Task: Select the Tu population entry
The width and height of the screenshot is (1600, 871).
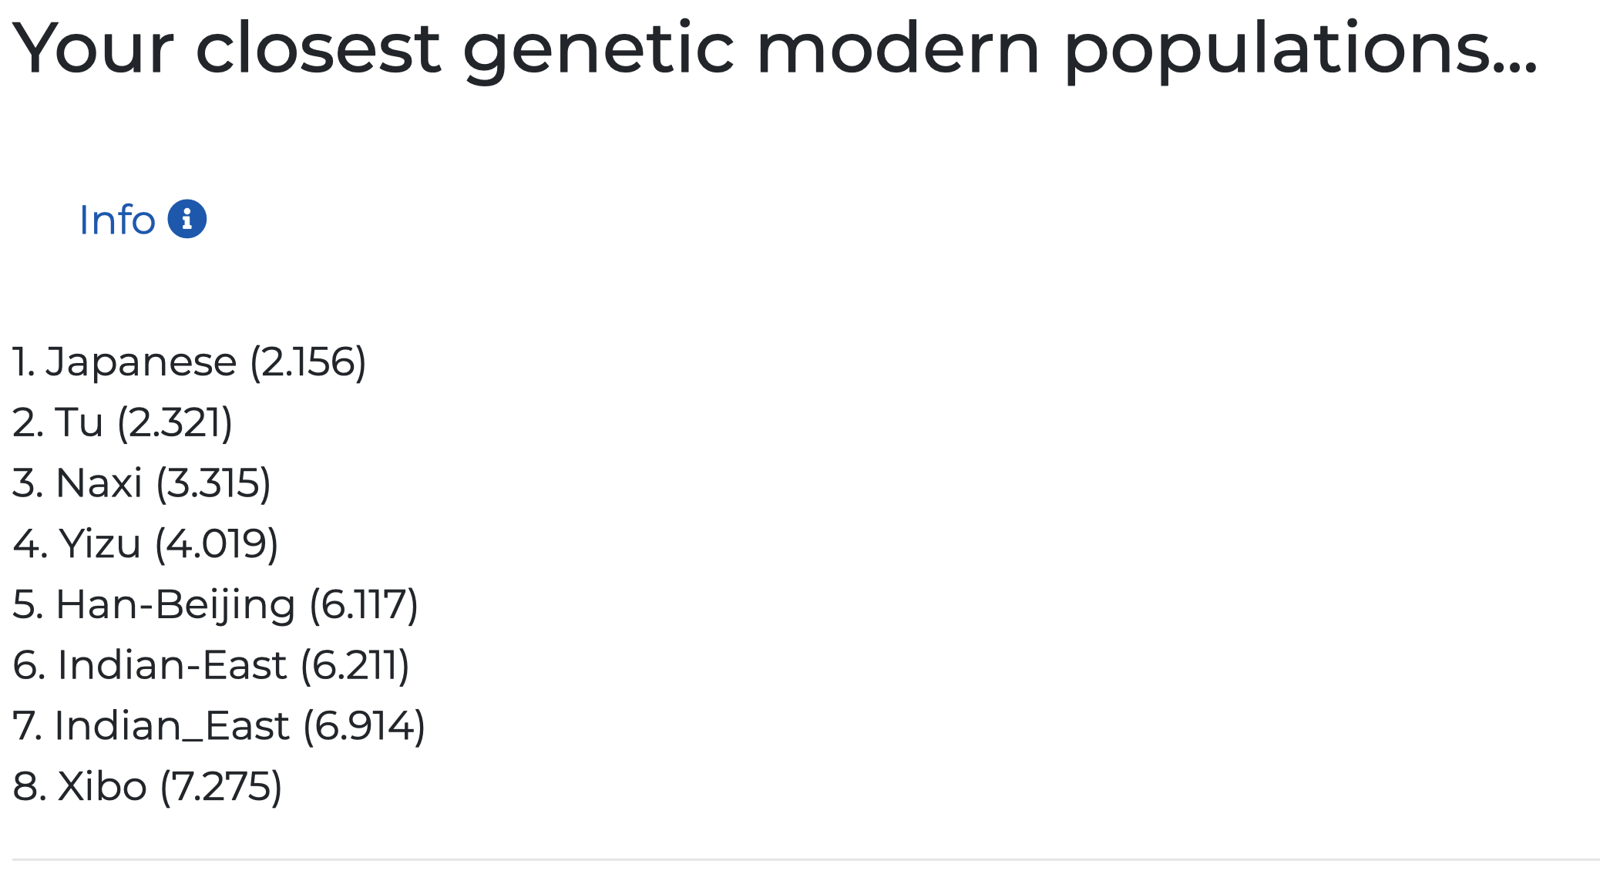Action: [123, 423]
